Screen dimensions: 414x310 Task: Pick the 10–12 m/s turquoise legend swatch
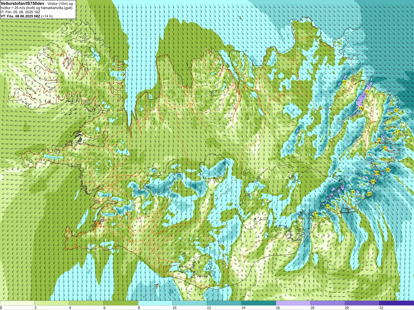tap(190, 303)
